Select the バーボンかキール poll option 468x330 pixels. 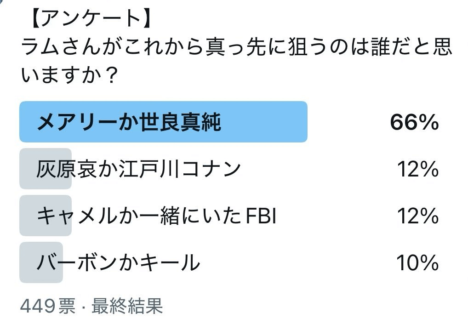click(118, 263)
